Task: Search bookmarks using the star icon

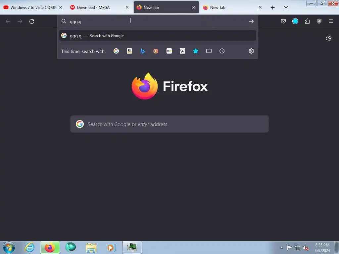Action: (196, 51)
